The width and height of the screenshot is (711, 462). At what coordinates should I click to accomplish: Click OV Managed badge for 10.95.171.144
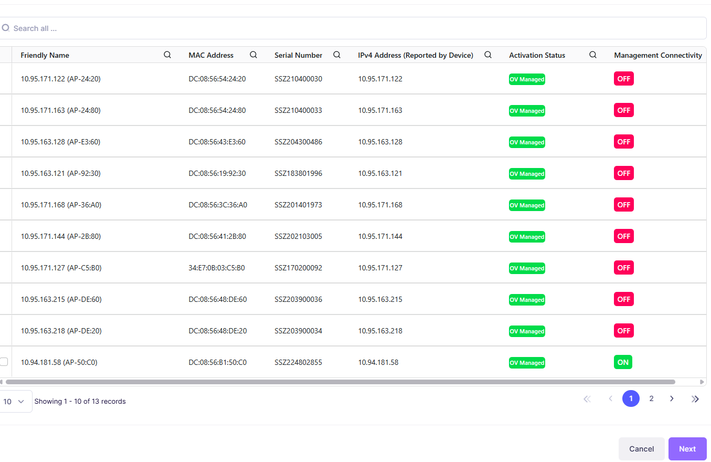click(527, 237)
